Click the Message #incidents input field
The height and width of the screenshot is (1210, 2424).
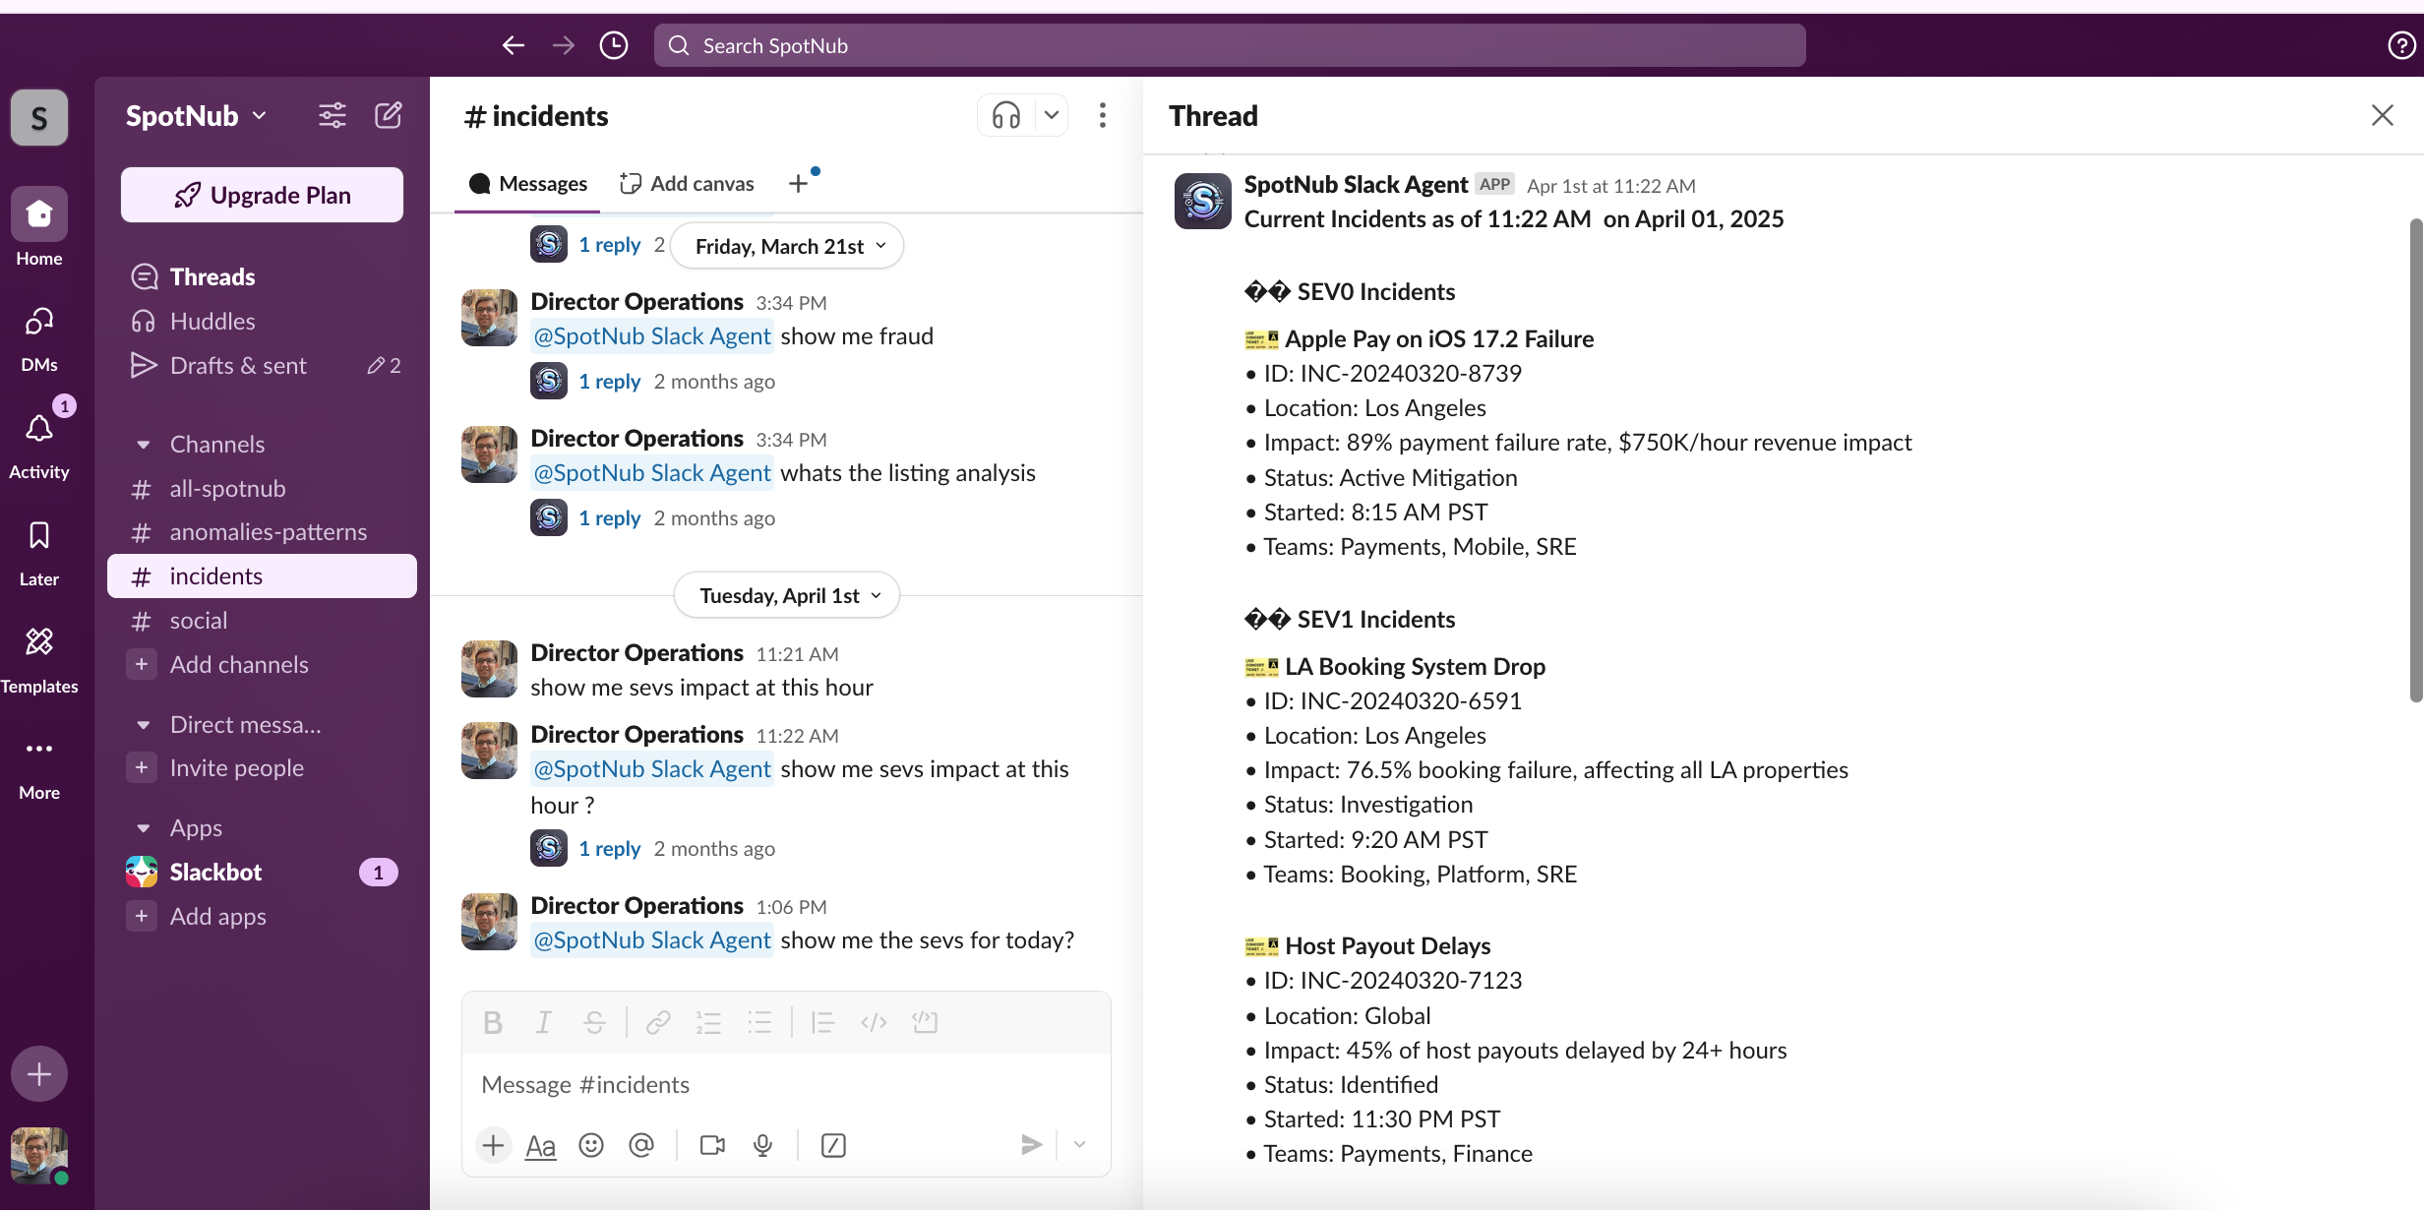[786, 1085]
